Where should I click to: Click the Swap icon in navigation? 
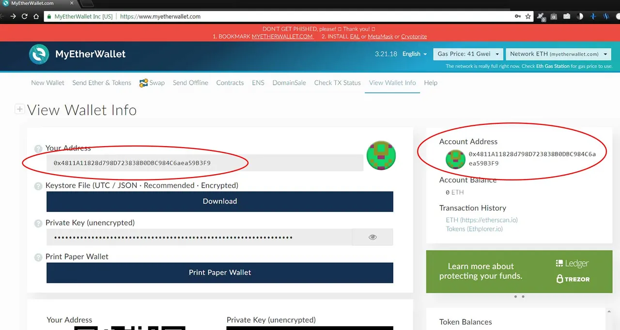(143, 83)
